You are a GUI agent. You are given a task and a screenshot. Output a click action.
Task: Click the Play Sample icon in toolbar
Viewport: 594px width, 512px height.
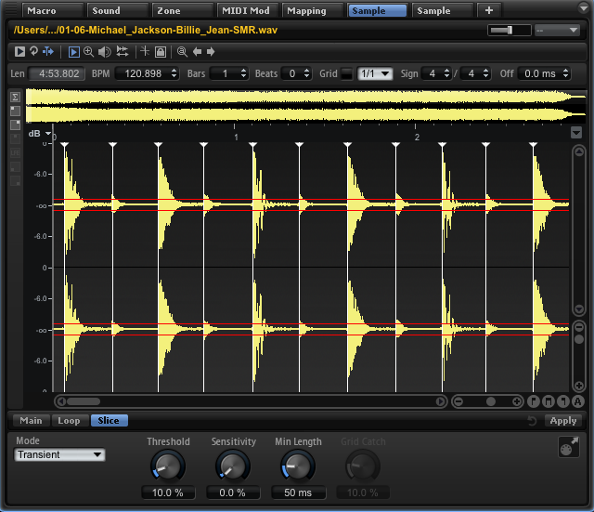coord(19,52)
